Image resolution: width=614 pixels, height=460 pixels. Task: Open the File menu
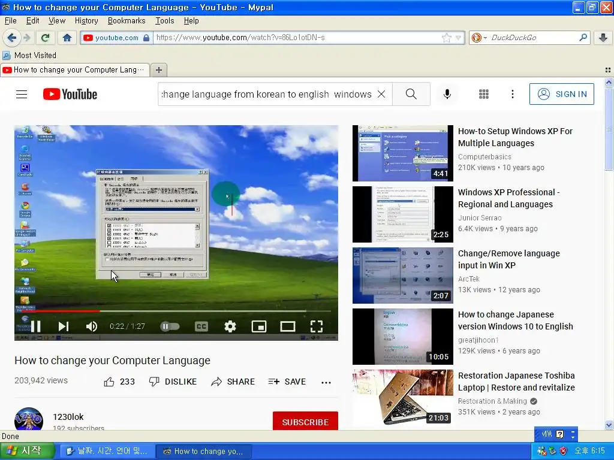11,21
